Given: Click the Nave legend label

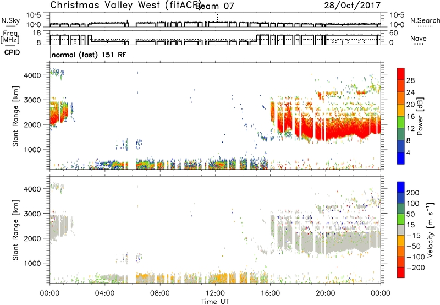Looking at the screenshot, I should [419, 39].
